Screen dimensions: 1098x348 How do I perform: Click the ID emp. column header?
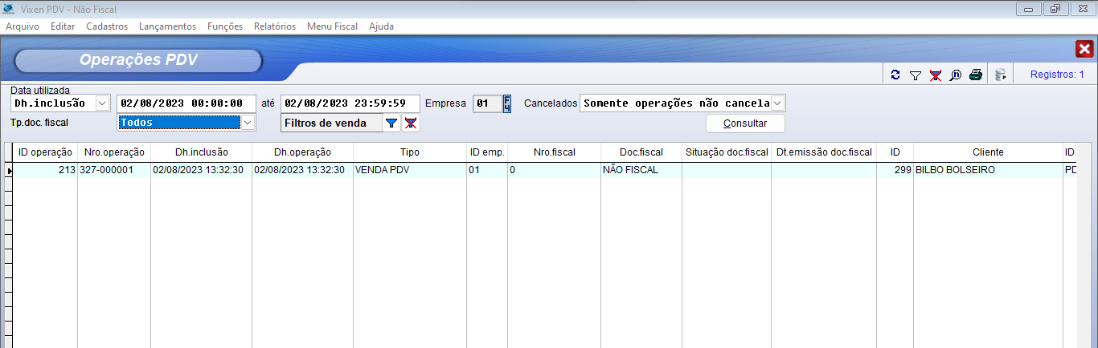487,152
